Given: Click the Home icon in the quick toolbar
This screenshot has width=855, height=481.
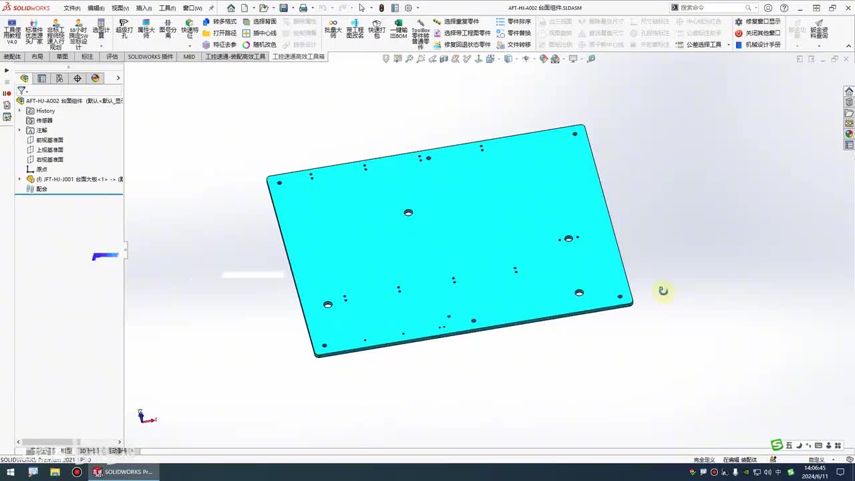Looking at the screenshot, I should pyautogui.click(x=231, y=8).
